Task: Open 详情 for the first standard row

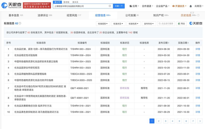Action: (198, 49)
